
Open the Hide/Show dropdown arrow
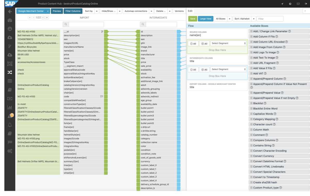coord(119,11)
